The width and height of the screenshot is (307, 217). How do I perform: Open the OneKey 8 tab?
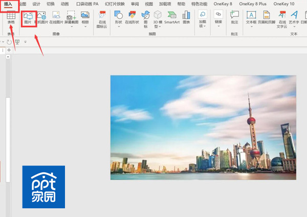pos(223,4)
